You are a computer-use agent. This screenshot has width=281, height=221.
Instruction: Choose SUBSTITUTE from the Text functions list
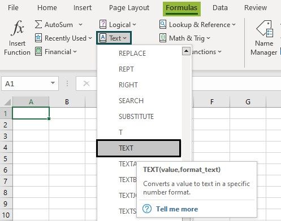[x=140, y=117]
